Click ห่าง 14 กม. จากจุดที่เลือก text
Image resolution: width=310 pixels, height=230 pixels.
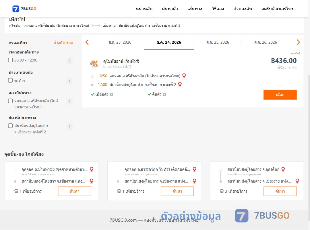(38, 174)
